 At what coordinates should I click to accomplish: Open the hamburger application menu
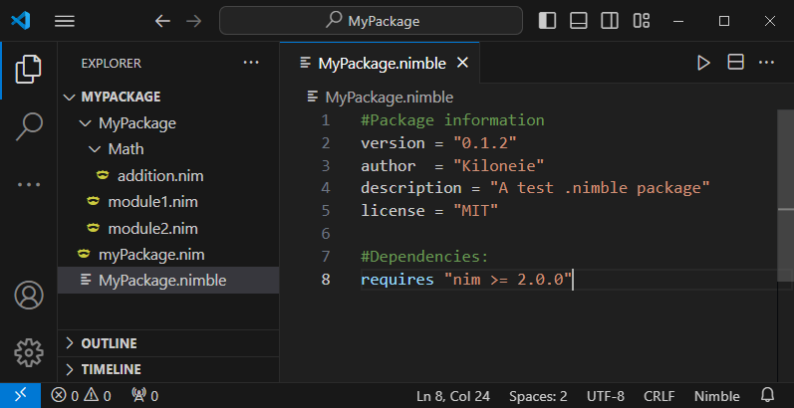(x=65, y=21)
